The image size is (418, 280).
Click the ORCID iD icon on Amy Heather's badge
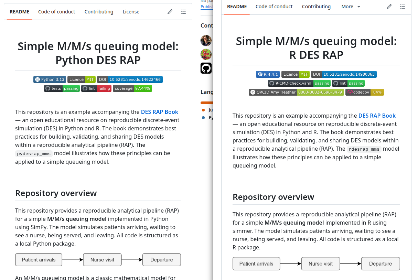tap(253, 92)
